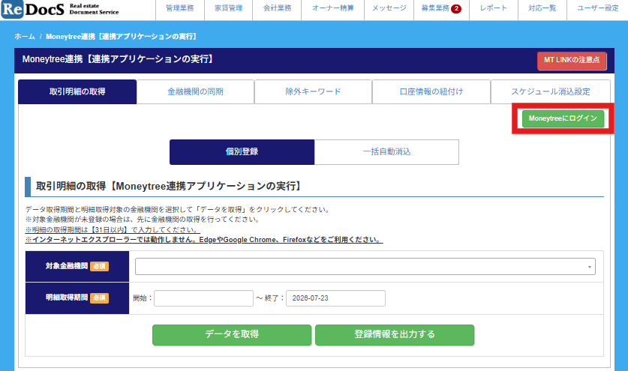Click the red badge on 募集業務
This screenshot has height=371, width=628.
click(x=456, y=8)
